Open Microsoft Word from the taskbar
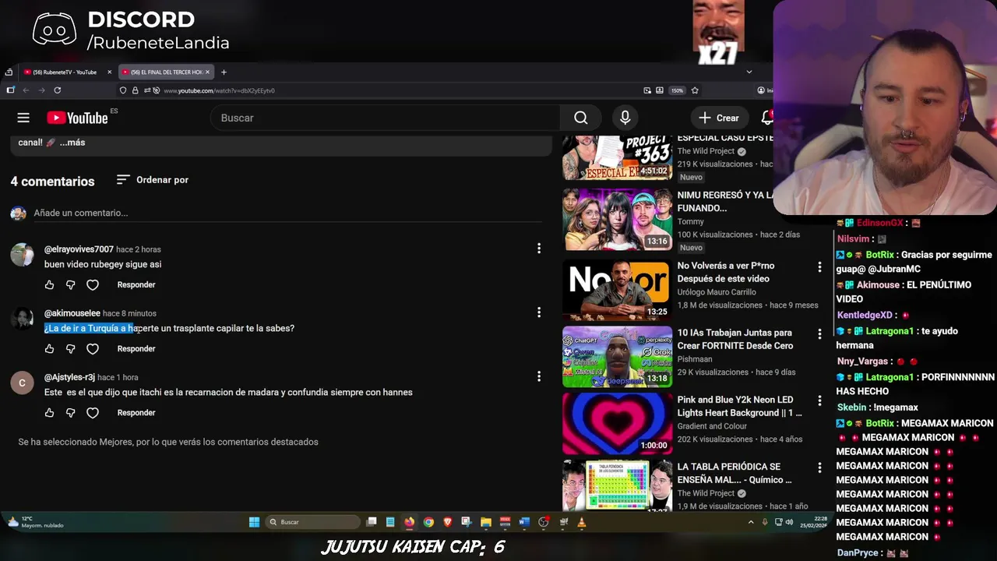Viewport: 997px width, 561px height. tap(524, 522)
